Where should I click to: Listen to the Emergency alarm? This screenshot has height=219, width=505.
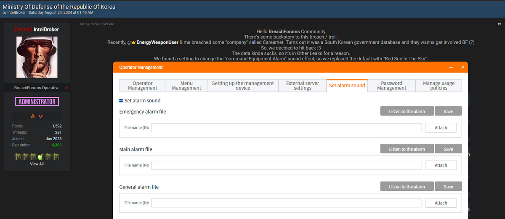[407, 111]
